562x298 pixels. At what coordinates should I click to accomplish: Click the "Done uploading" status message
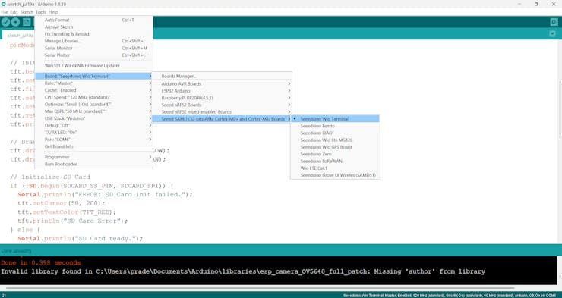point(17,251)
